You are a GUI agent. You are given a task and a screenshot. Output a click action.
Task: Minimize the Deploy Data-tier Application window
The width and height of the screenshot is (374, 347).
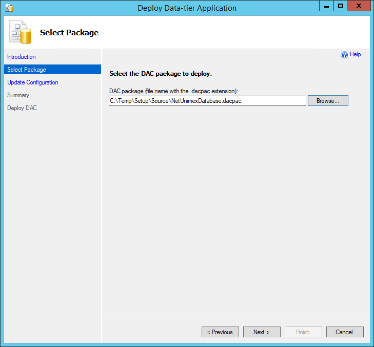pyautogui.click(x=326, y=6)
